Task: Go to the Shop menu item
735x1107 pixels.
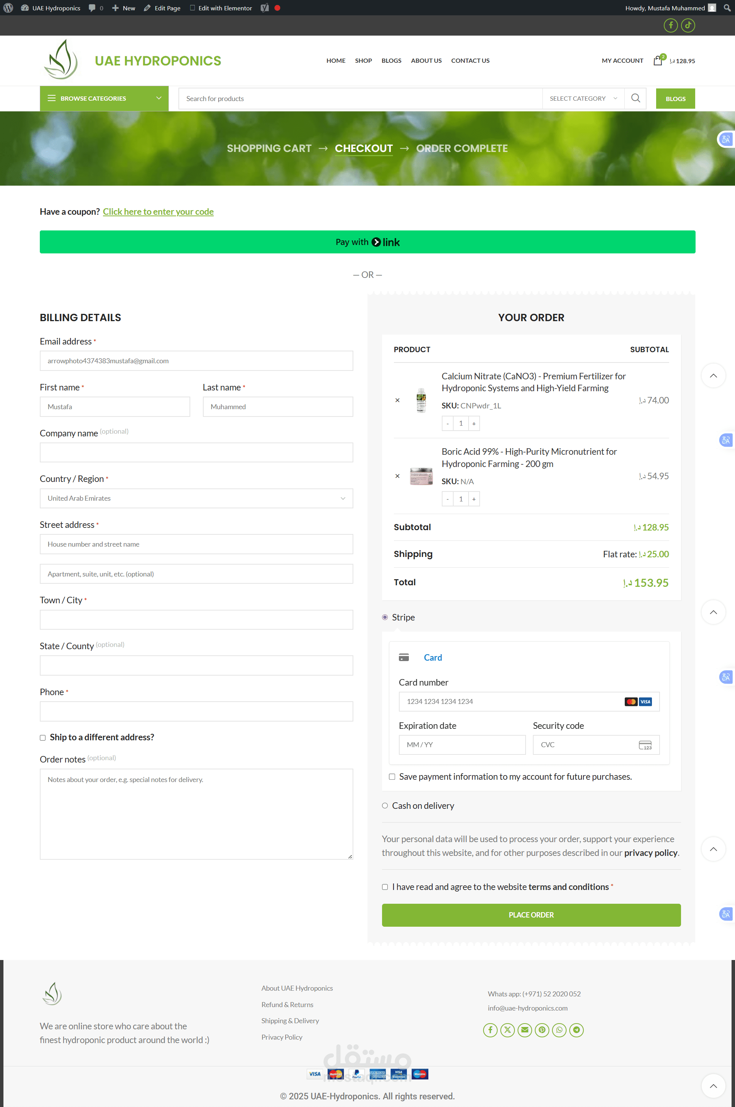Action: click(x=363, y=60)
